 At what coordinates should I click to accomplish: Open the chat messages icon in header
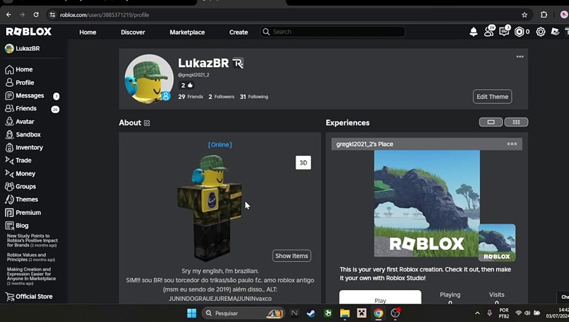click(504, 32)
